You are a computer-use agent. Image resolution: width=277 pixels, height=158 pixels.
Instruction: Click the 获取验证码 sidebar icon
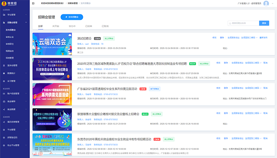click(x=4, y=138)
